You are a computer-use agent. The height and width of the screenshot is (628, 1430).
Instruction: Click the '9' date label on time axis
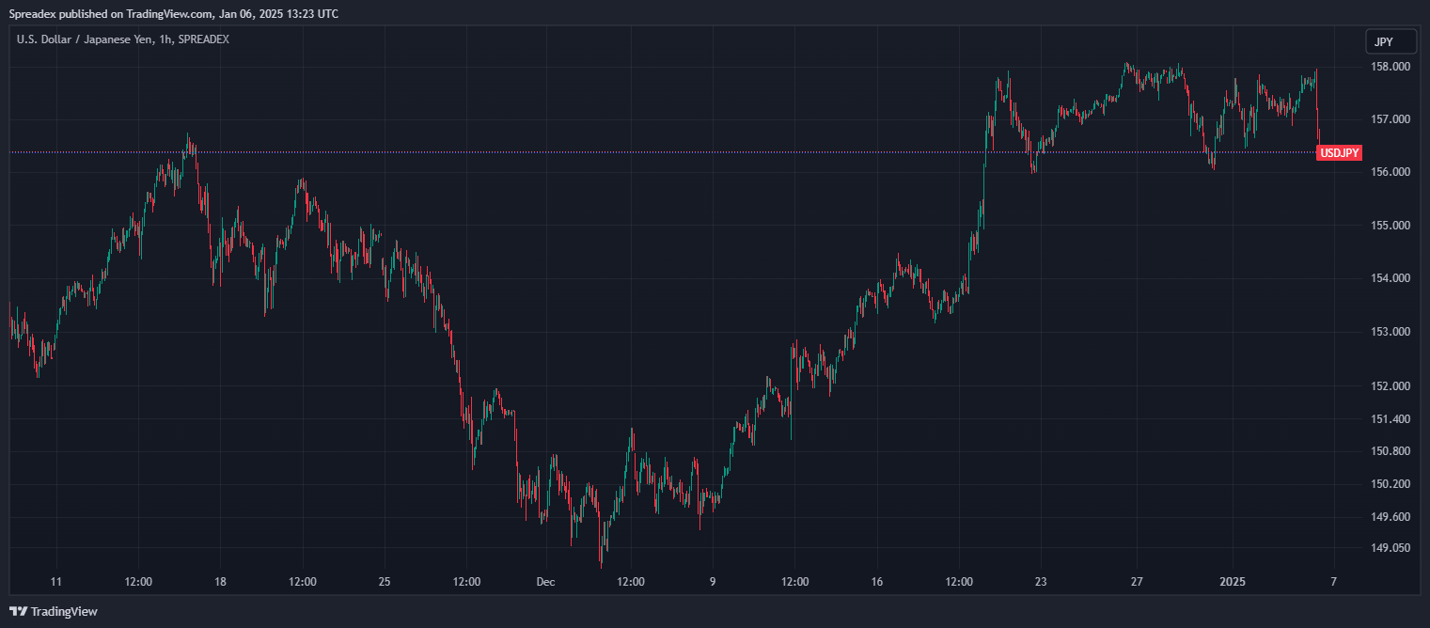click(x=713, y=582)
